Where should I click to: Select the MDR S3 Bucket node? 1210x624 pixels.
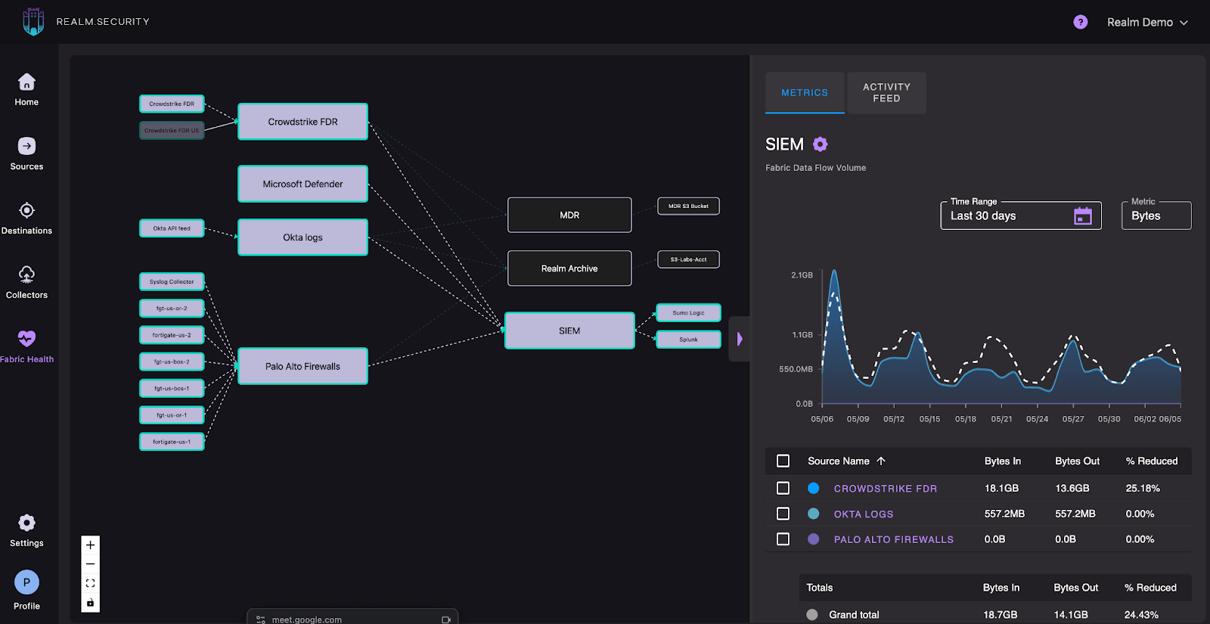pyautogui.click(x=688, y=206)
